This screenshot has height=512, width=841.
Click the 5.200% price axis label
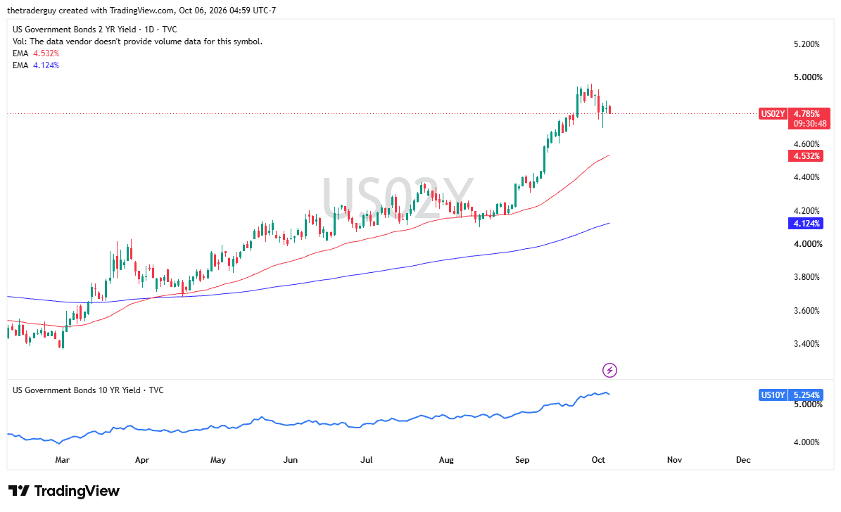(807, 44)
